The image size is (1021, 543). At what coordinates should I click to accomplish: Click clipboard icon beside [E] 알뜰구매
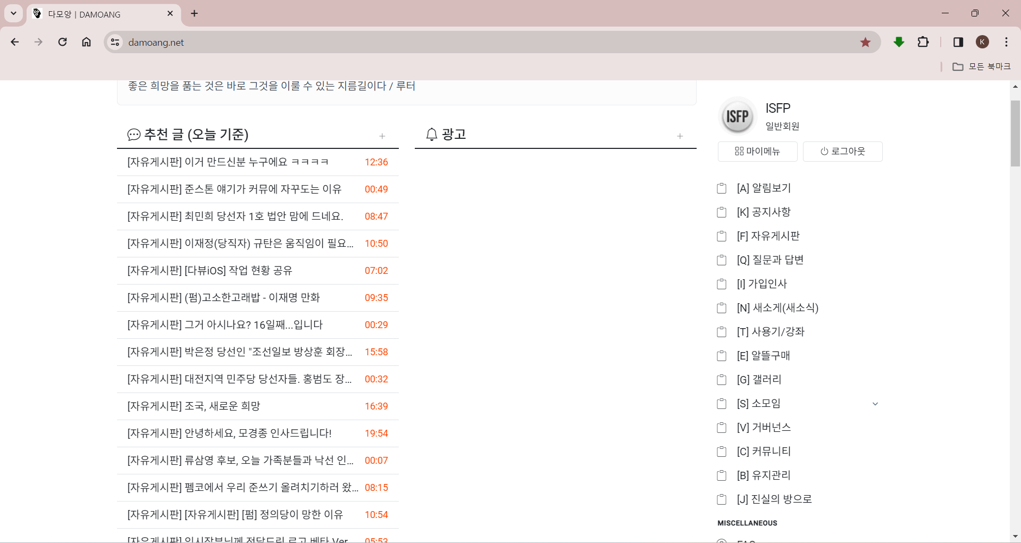[722, 356]
